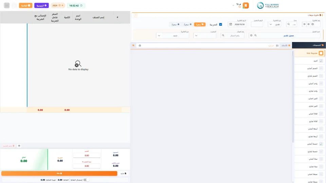Click the 2024 year badge

[58, 5]
